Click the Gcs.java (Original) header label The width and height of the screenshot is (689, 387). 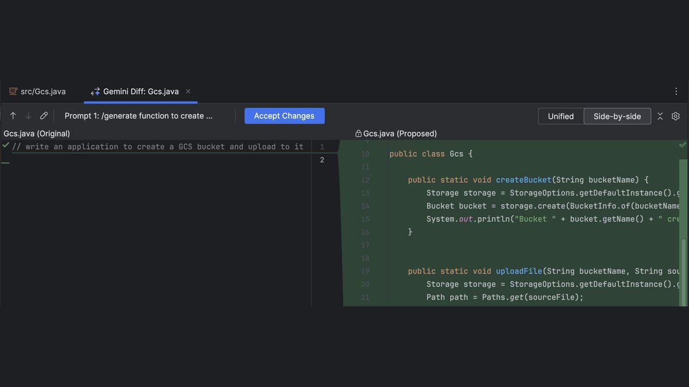tap(37, 134)
